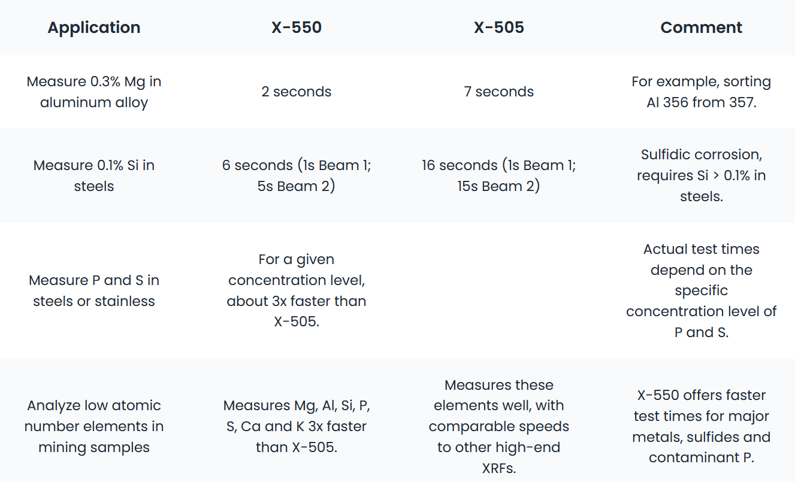
Task: Click the "Measures Mg, Al, Si, P, S, Ca and K" cell
Action: click(296, 426)
